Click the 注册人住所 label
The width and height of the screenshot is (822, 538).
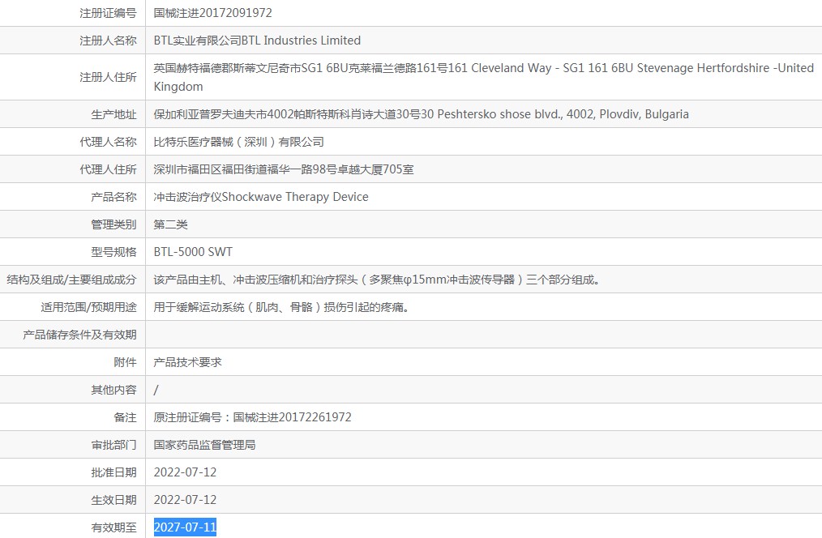(x=108, y=77)
